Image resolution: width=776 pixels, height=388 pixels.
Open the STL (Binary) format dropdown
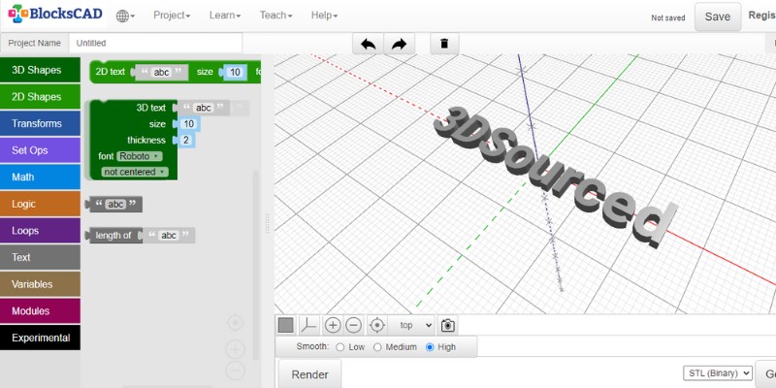(x=718, y=373)
